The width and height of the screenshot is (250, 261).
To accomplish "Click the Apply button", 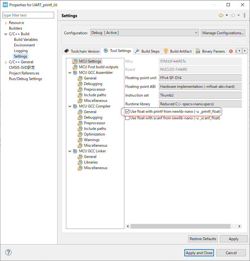I will tap(234, 239).
